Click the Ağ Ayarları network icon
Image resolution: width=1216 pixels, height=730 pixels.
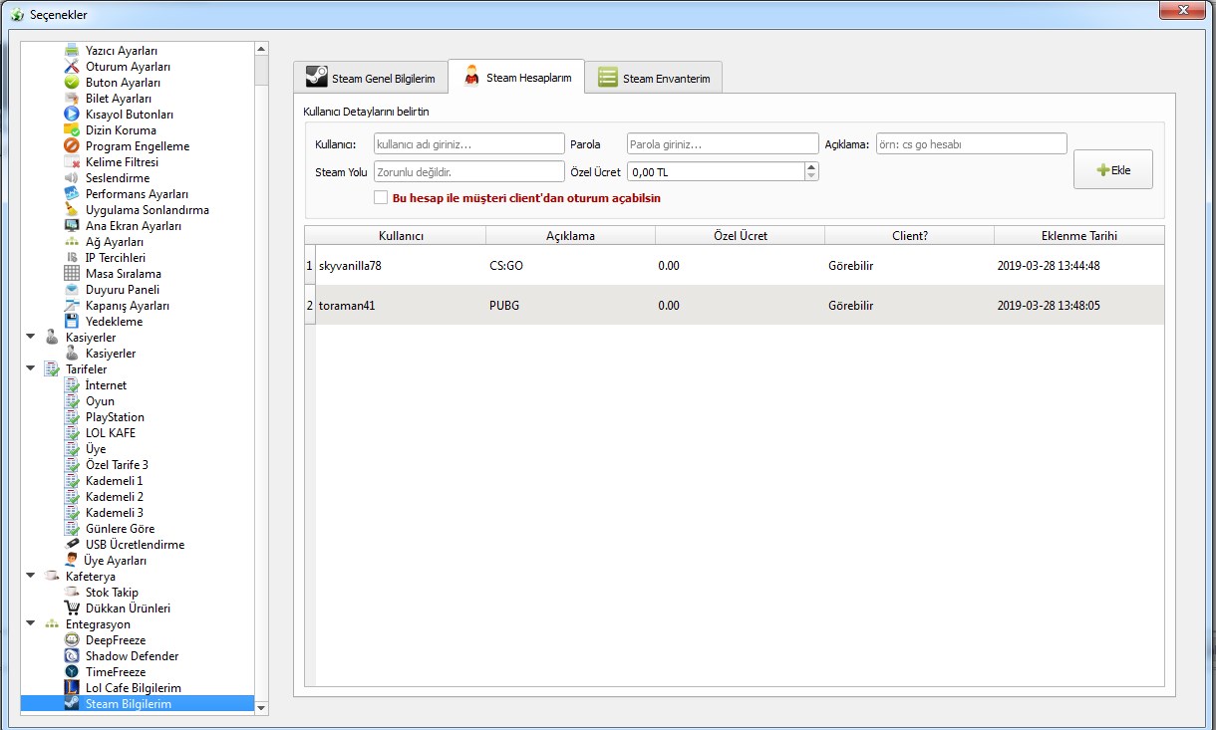pyautogui.click(x=72, y=242)
